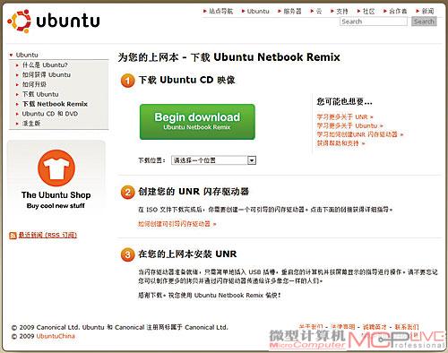This screenshot has height=353, width=448.
Task: Click the gray Search button
Action: coord(424,22)
